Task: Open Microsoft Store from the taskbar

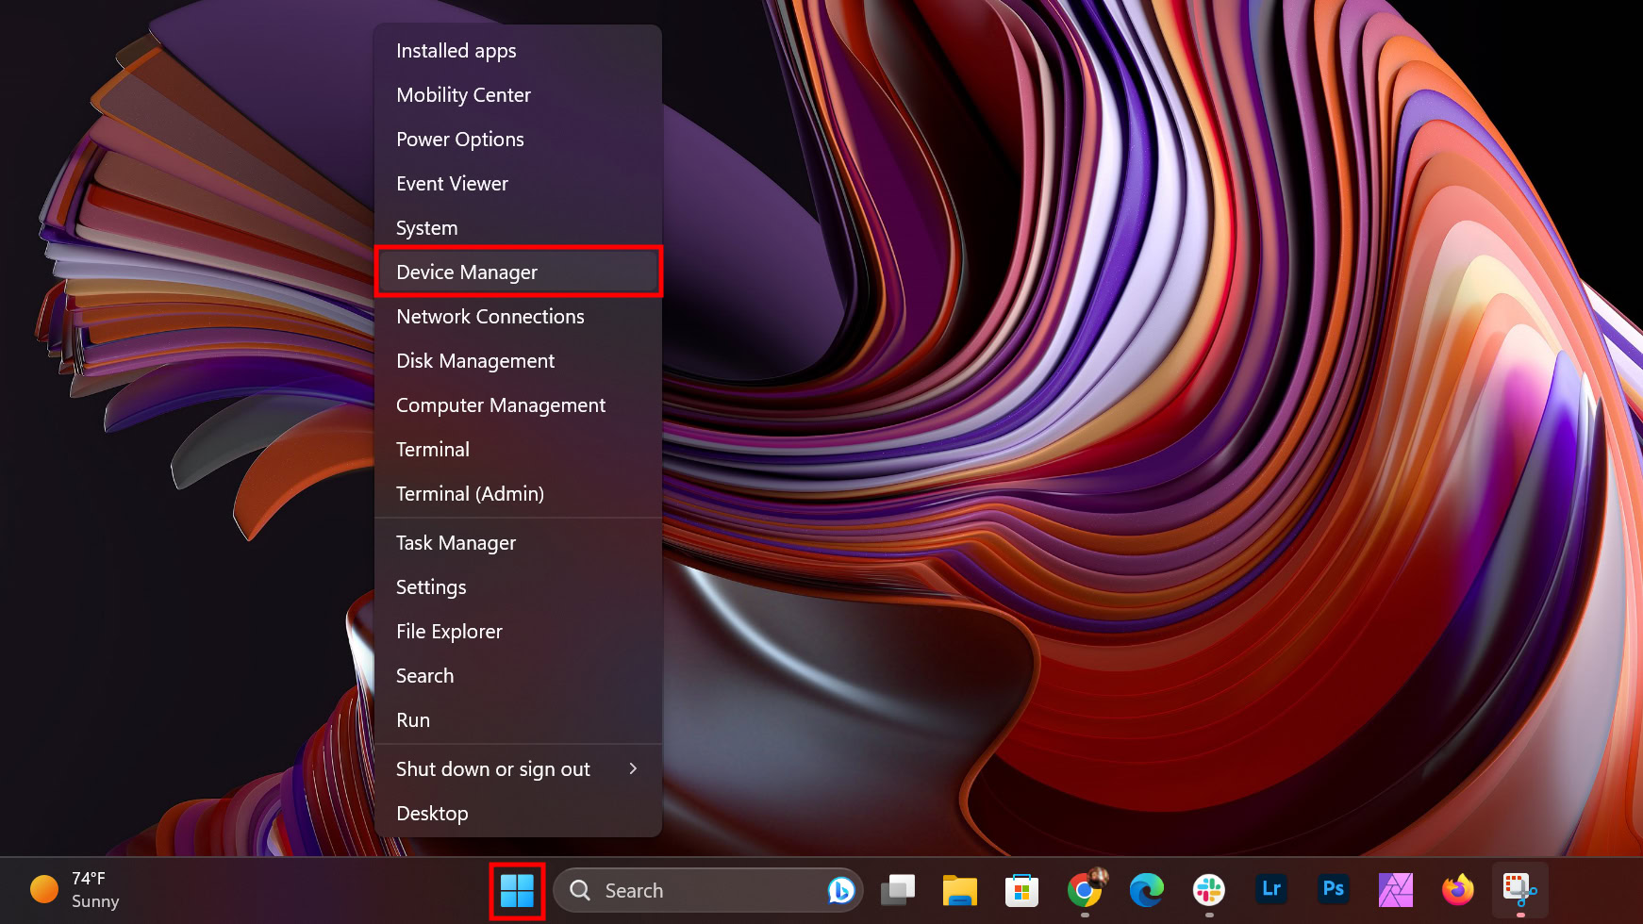Action: coord(1022,890)
